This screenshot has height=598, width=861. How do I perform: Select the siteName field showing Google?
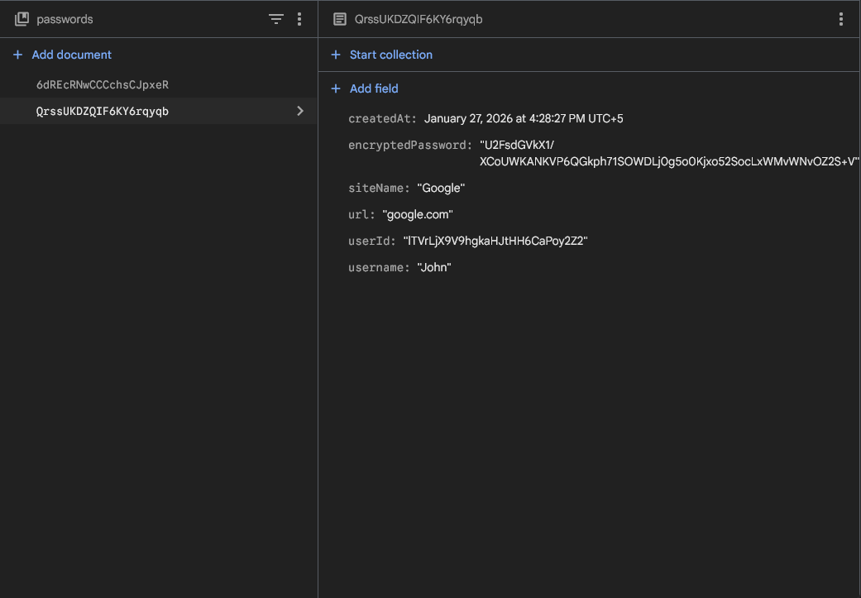pyautogui.click(x=441, y=188)
